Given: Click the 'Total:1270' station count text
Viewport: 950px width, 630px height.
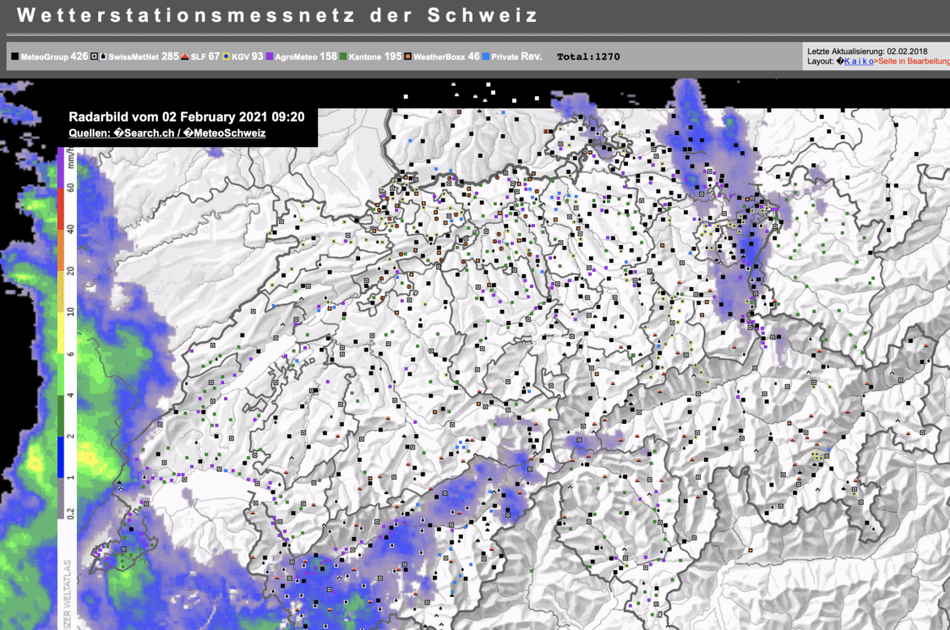Looking at the screenshot, I should (x=588, y=57).
